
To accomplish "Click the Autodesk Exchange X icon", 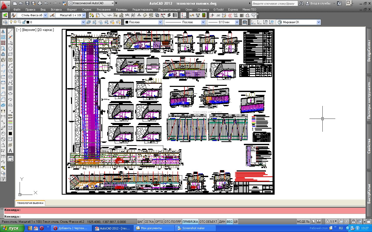I will tap(339, 3).
